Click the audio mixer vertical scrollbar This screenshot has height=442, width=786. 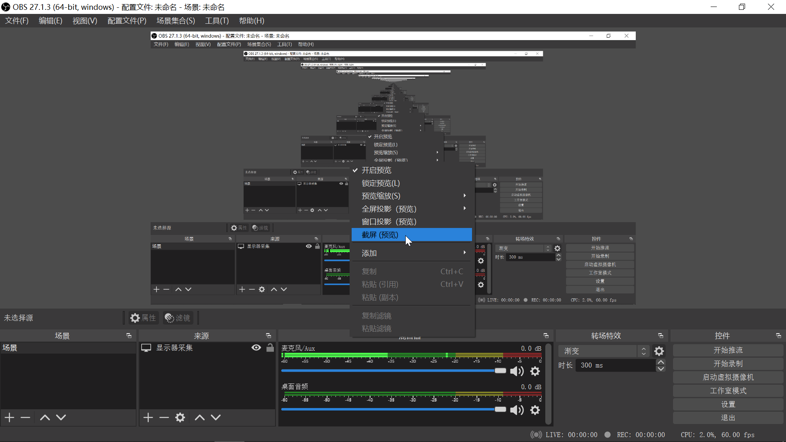point(549,383)
